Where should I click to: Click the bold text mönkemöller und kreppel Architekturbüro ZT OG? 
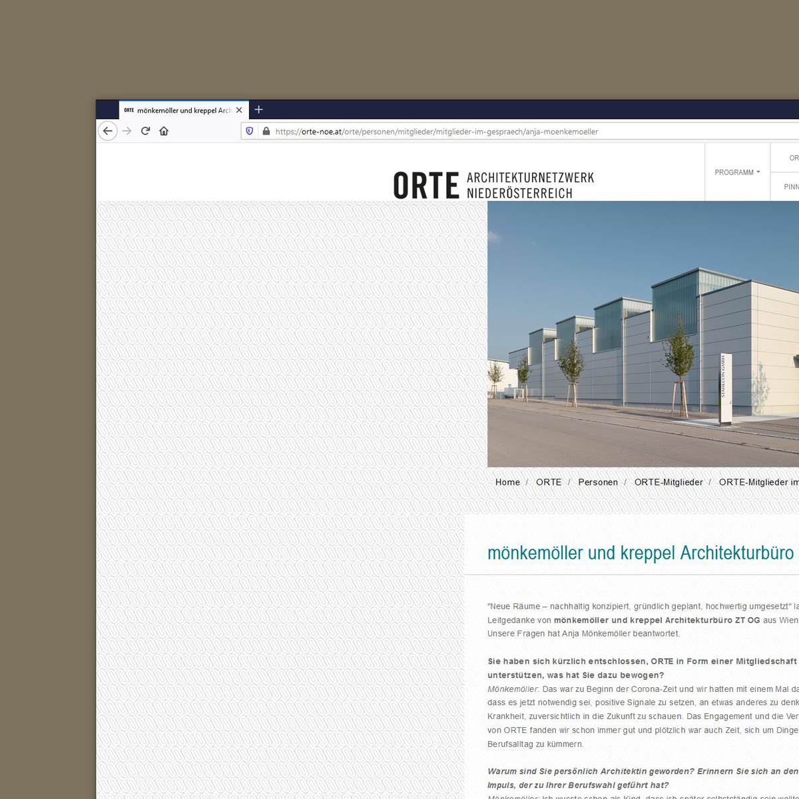(657, 620)
